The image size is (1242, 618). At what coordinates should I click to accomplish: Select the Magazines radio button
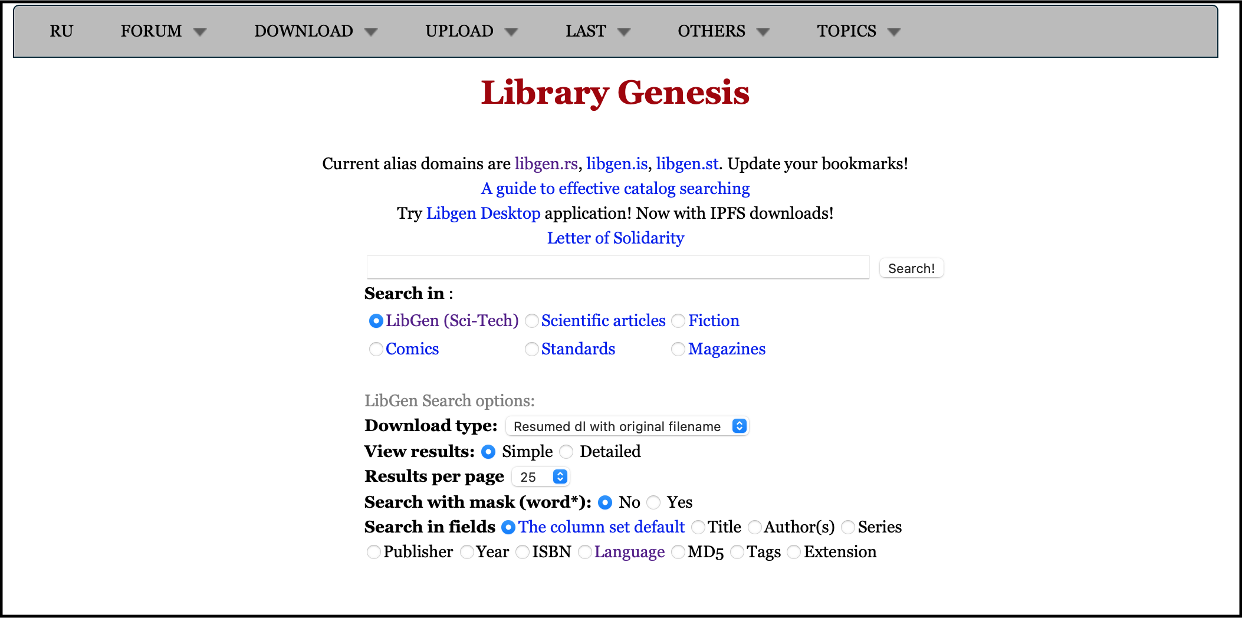click(678, 349)
